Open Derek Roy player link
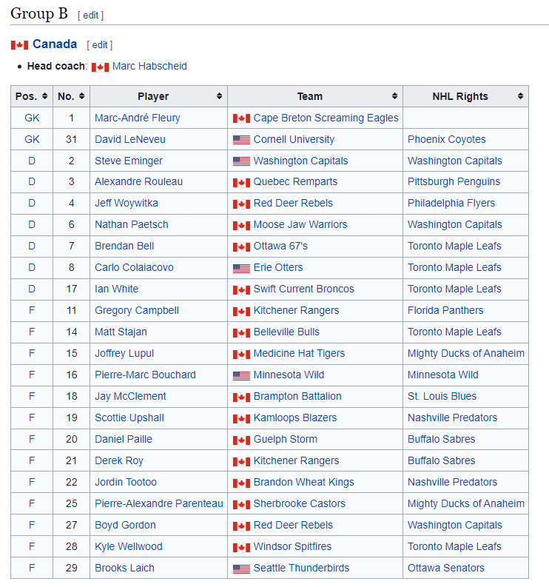This screenshot has height=587, width=549. pyautogui.click(x=119, y=461)
